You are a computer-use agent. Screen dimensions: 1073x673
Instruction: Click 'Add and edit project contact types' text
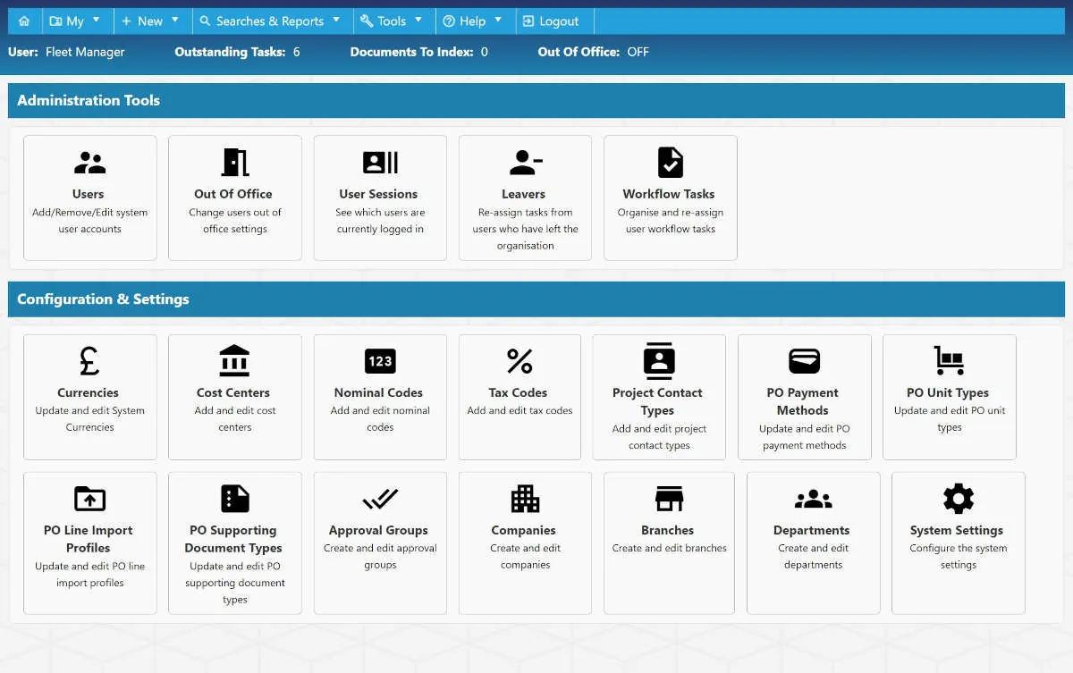[x=659, y=437]
